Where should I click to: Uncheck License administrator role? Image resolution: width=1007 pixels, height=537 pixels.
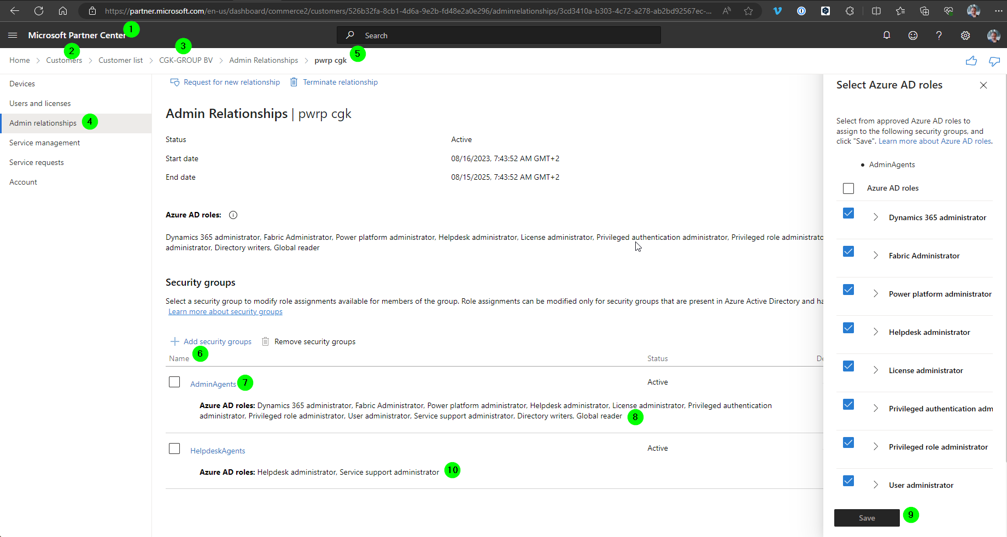pos(848,366)
